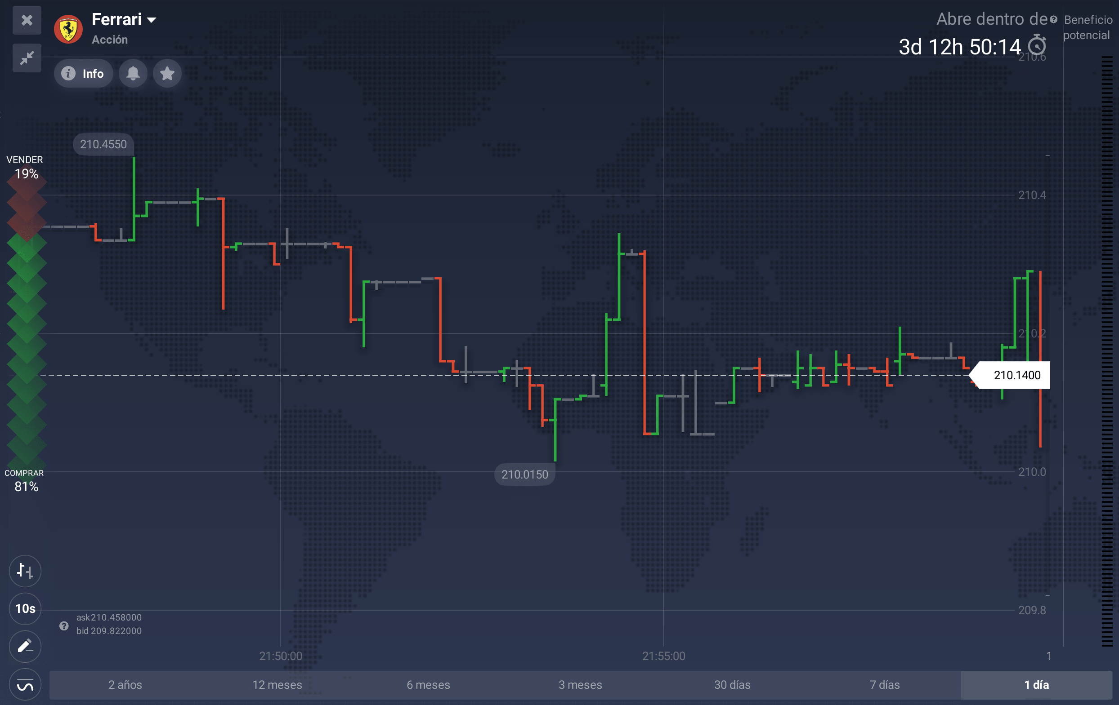This screenshot has height=705, width=1119.
Task: Click the 21:55:00 time axis label
Action: pos(663,656)
